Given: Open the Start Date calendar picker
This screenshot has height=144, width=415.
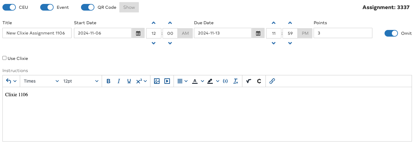Looking at the screenshot, I should click(x=138, y=33).
